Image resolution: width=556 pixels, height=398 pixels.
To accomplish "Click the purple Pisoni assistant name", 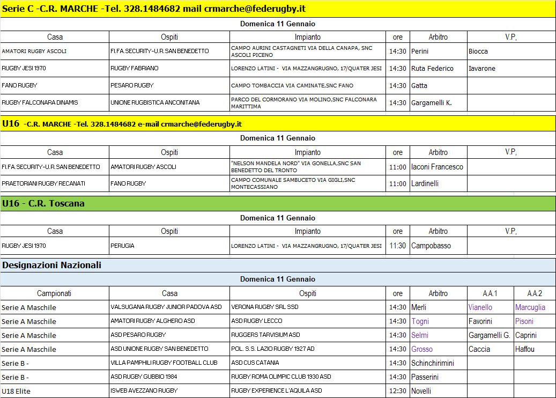I will click(x=524, y=321).
